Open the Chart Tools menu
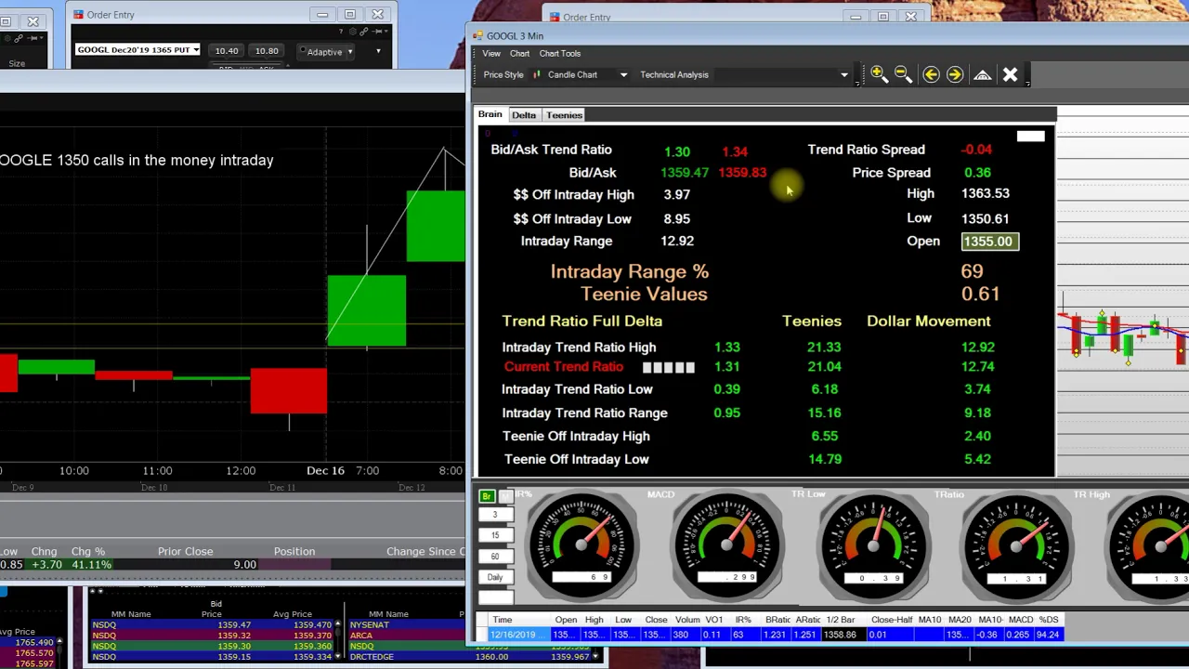 click(559, 53)
